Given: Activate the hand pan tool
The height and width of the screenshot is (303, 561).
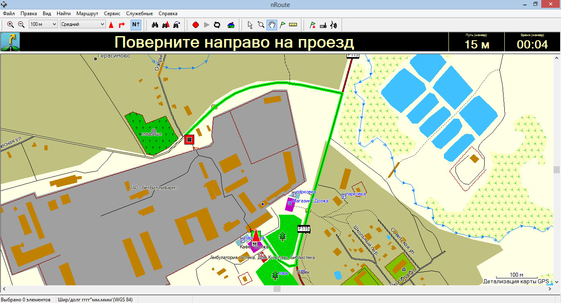Looking at the screenshot, I should pyautogui.click(x=271, y=25).
